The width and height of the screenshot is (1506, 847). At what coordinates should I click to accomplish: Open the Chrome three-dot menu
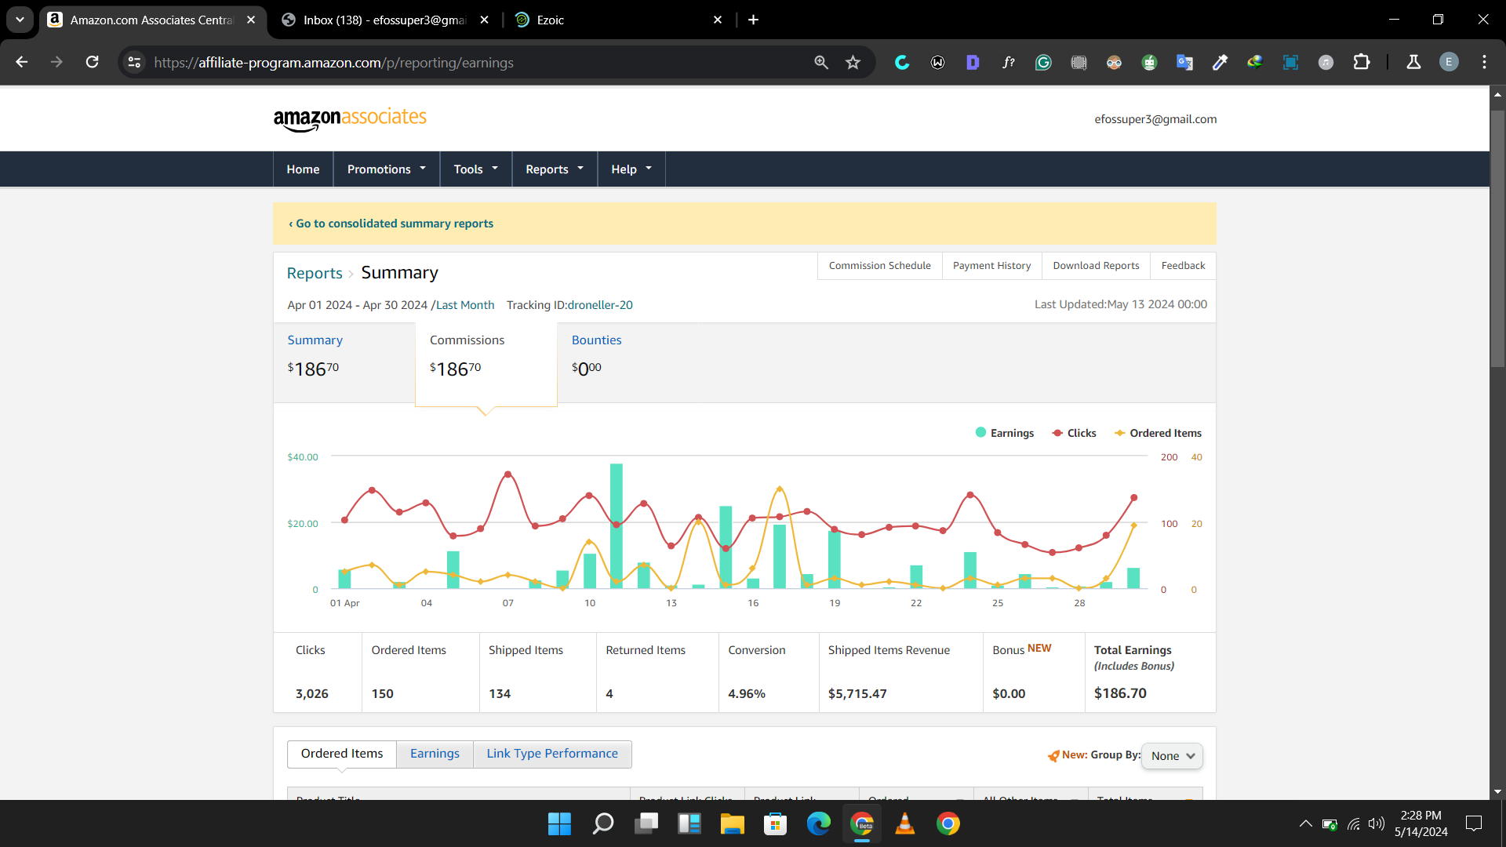(x=1484, y=62)
